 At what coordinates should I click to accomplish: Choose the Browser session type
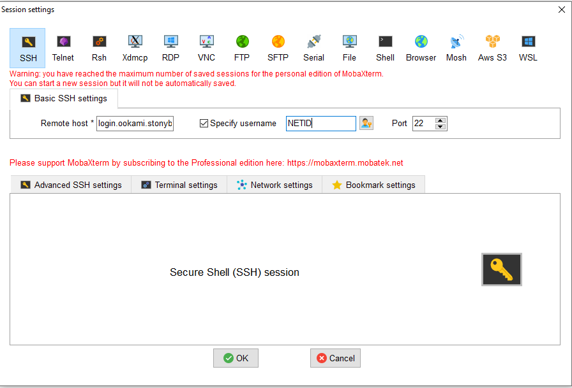pos(421,48)
